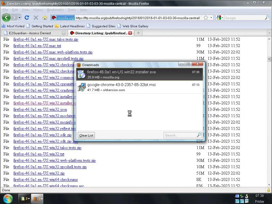The height and width of the screenshot is (204, 272).
Task: Open the Getting Started bookmark
Action: 40,26
